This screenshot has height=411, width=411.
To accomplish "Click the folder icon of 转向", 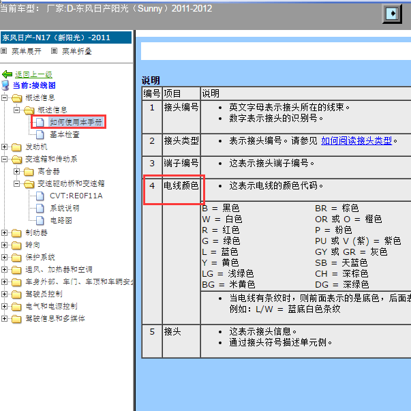I will [x=16, y=245].
